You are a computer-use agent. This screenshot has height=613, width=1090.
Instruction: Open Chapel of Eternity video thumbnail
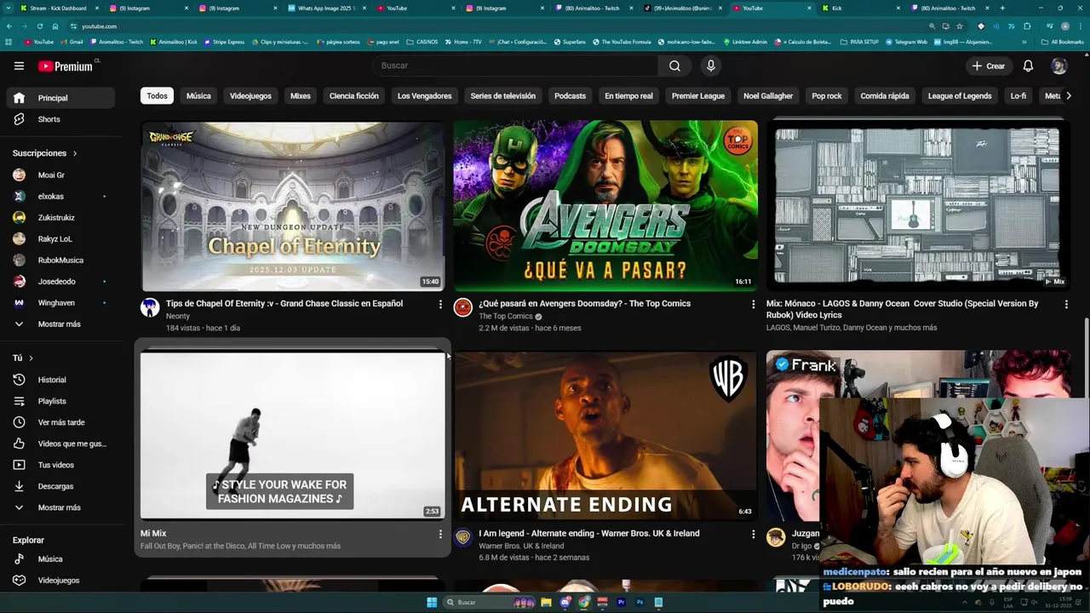[292, 206]
